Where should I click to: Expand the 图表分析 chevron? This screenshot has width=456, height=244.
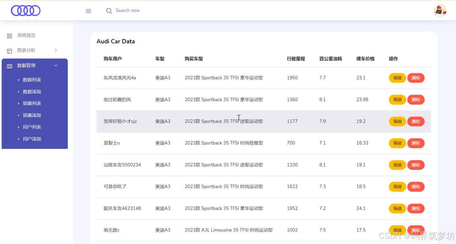pyautogui.click(x=56, y=50)
